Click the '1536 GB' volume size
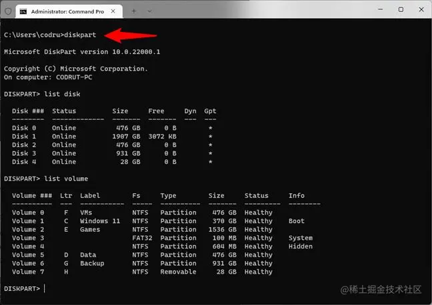The image size is (432, 305). [223, 230]
